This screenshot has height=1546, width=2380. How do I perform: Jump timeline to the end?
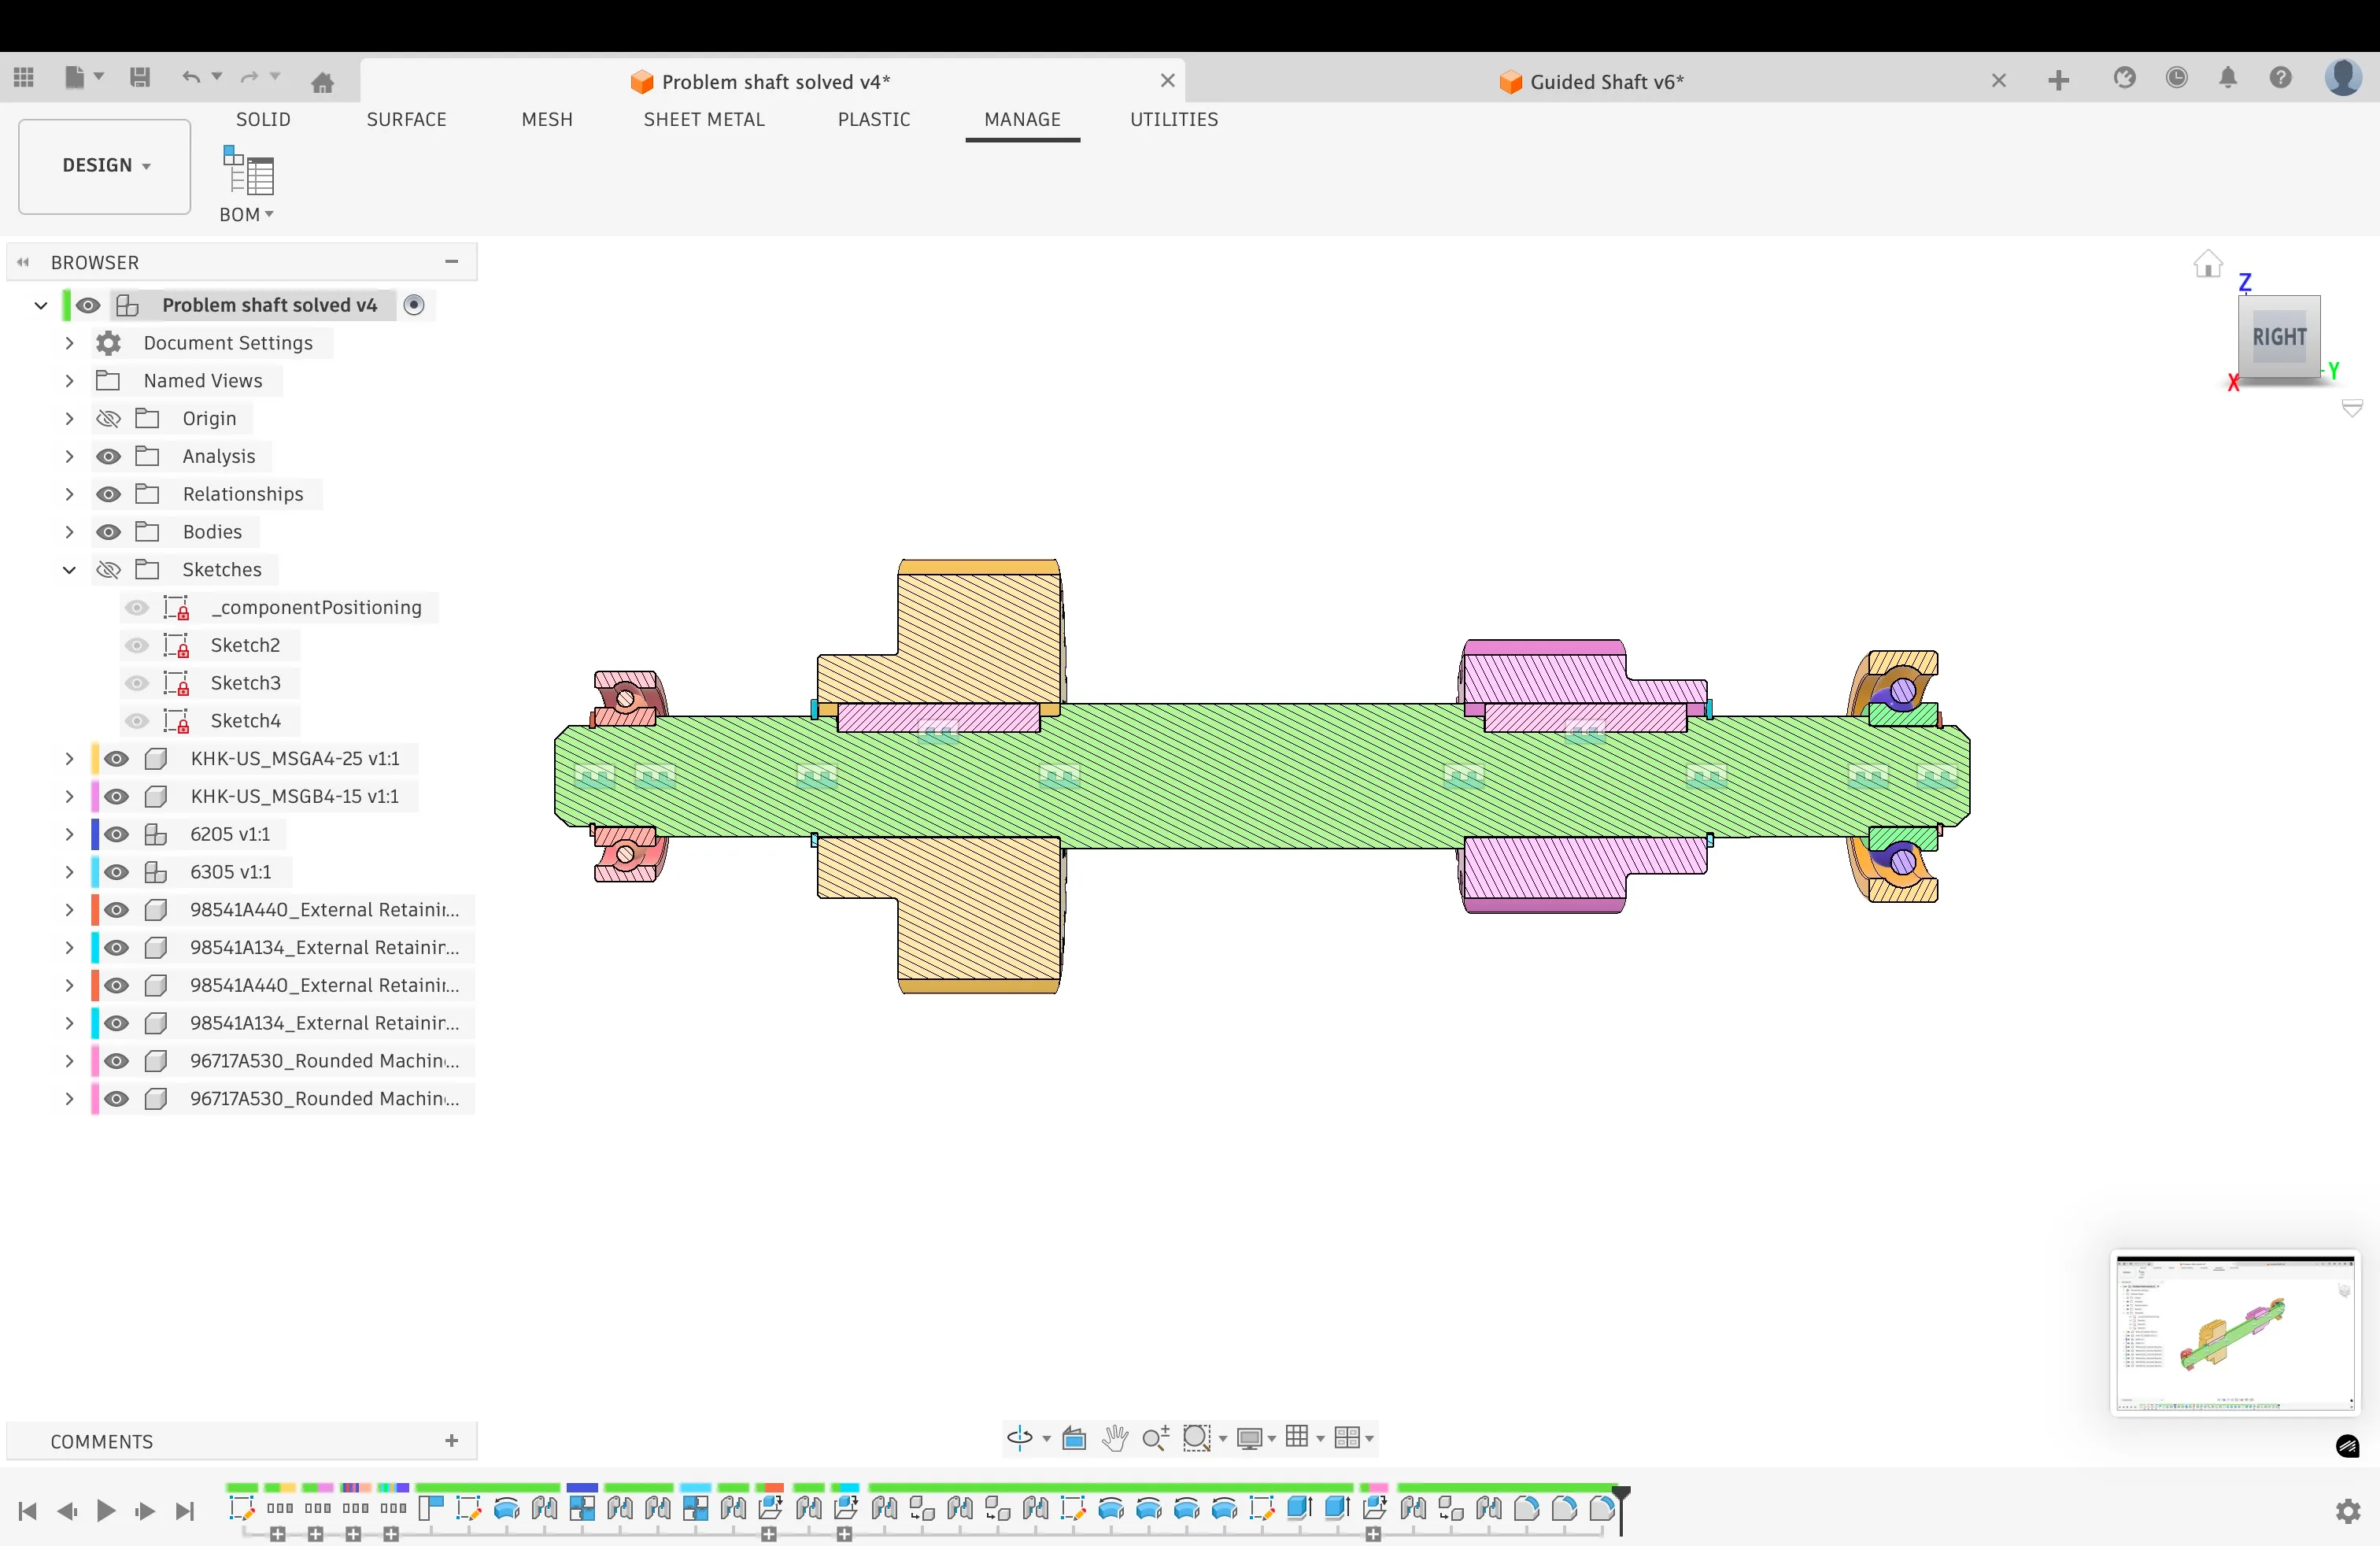click(x=184, y=1511)
